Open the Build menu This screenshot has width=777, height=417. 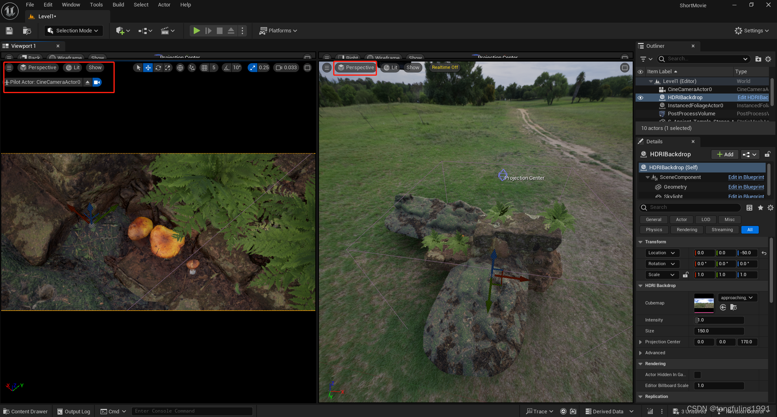(118, 5)
